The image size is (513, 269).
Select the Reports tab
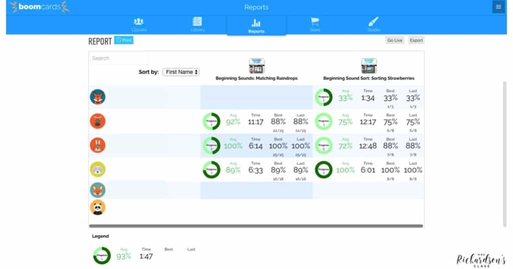[x=256, y=26]
